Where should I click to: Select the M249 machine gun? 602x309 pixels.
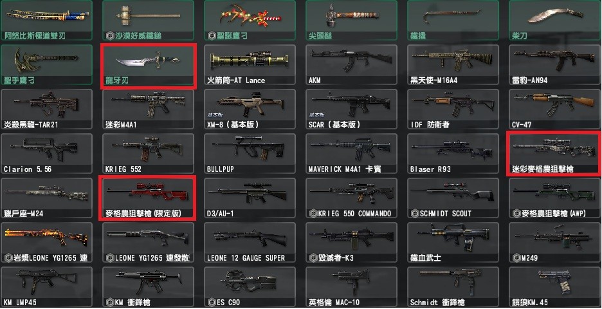pyautogui.click(x=555, y=242)
